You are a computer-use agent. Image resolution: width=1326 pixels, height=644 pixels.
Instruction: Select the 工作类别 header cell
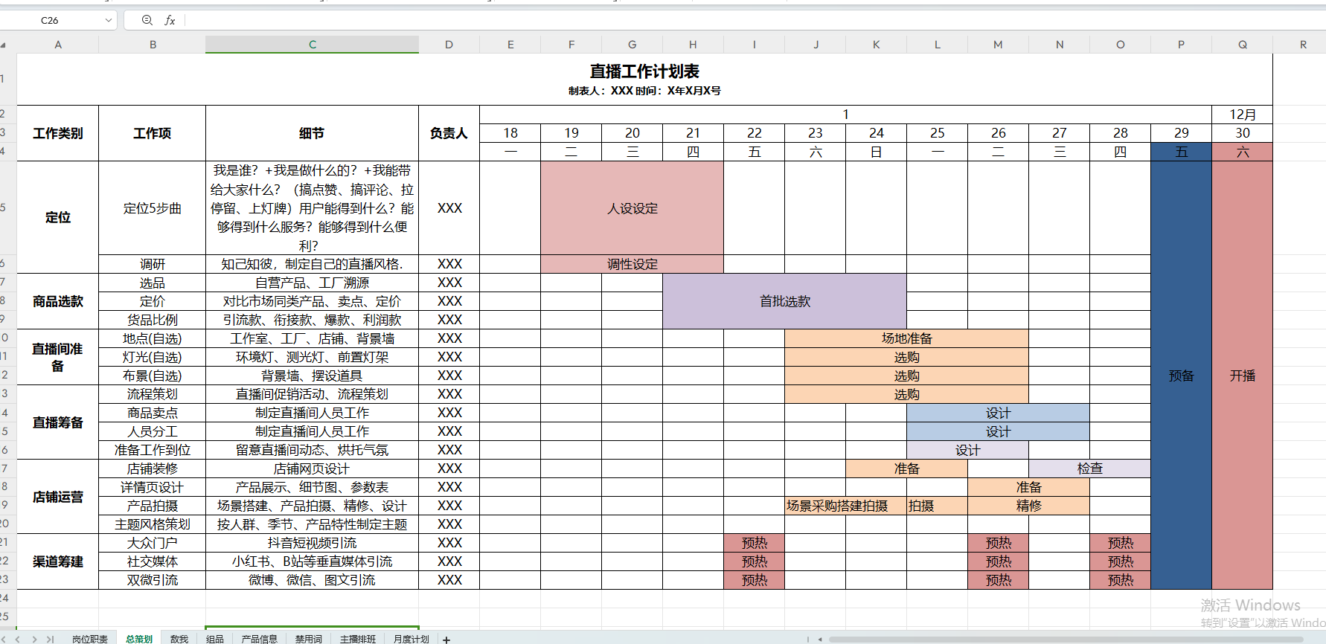58,133
